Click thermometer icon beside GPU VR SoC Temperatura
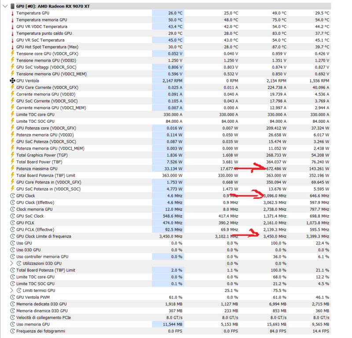Image resolution: width=352 pixels, height=338 pixels. (x=13, y=40)
